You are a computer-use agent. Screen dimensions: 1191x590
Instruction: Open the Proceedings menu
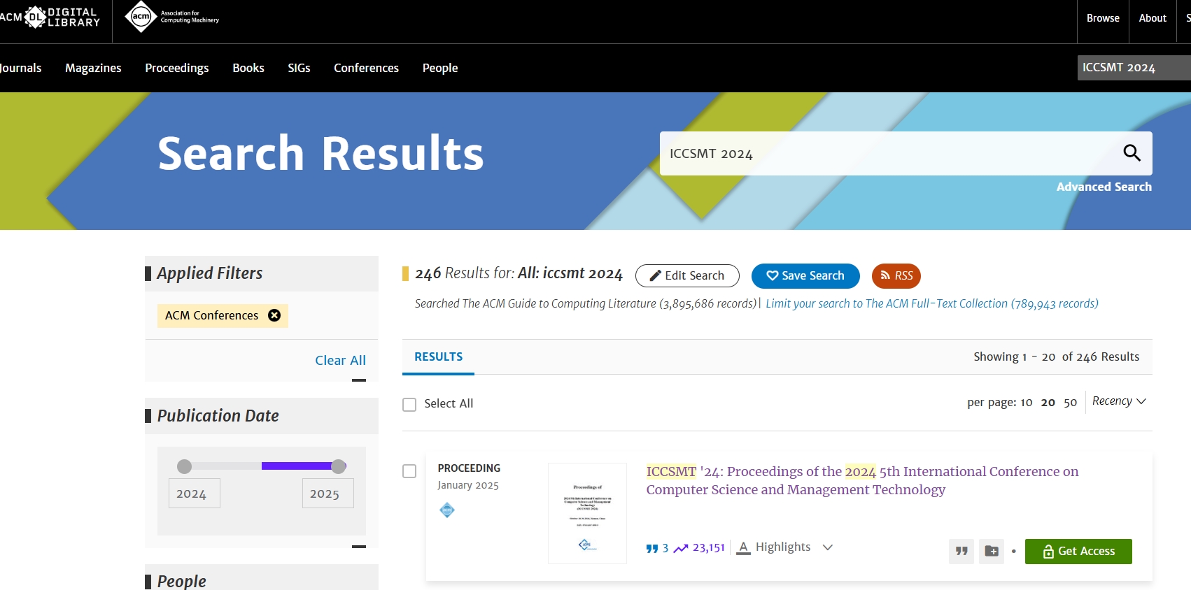click(177, 68)
